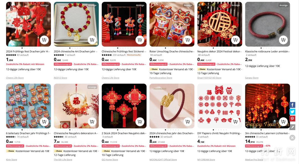Open Cheers Life Store link under first product
The image size is (299, 164).
coord(15,78)
